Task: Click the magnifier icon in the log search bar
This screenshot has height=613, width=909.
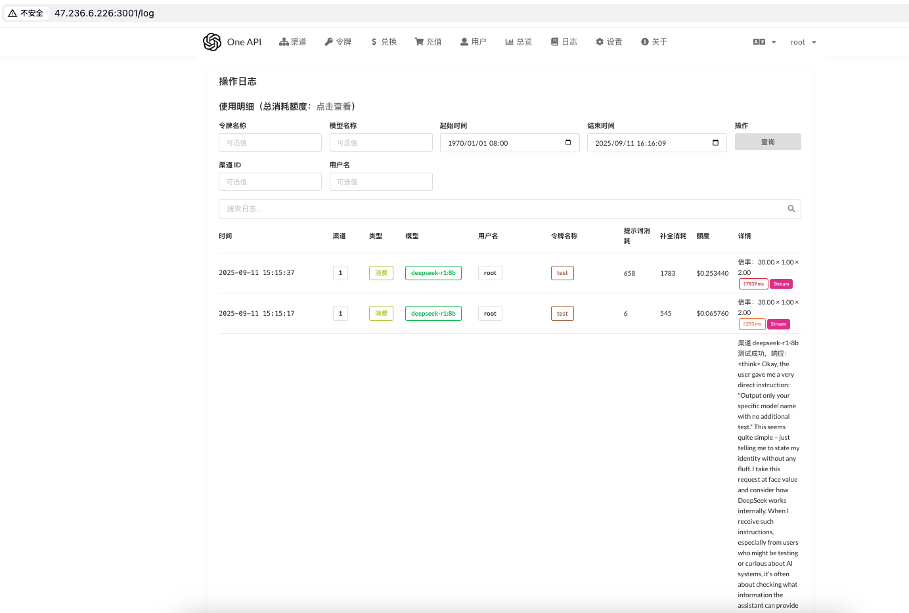Action: pyautogui.click(x=791, y=208)
